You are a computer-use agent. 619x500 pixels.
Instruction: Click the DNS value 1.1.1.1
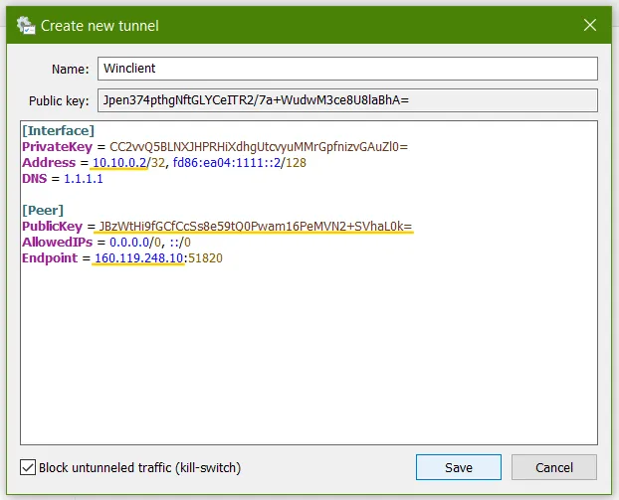[84, 179]
